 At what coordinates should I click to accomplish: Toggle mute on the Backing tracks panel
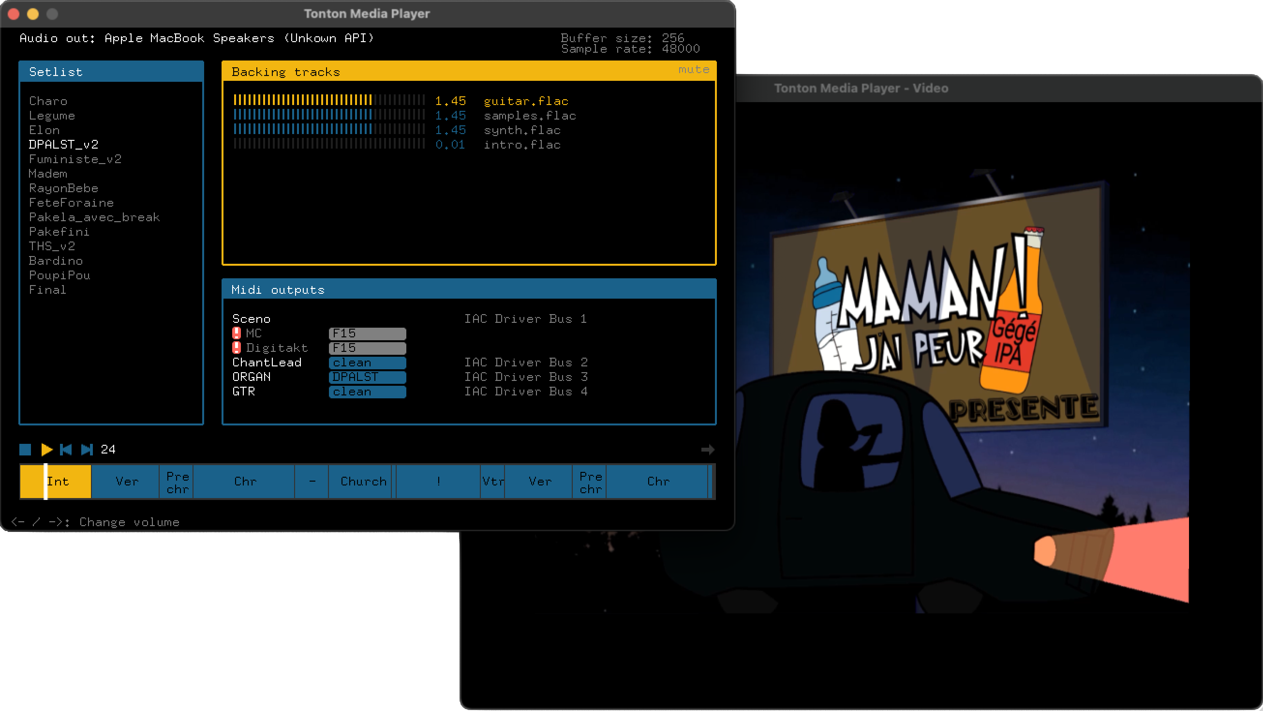[x=694, y=70]
